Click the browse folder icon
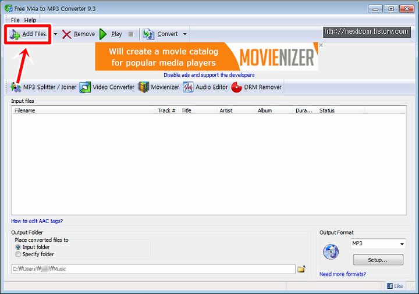 301,269
